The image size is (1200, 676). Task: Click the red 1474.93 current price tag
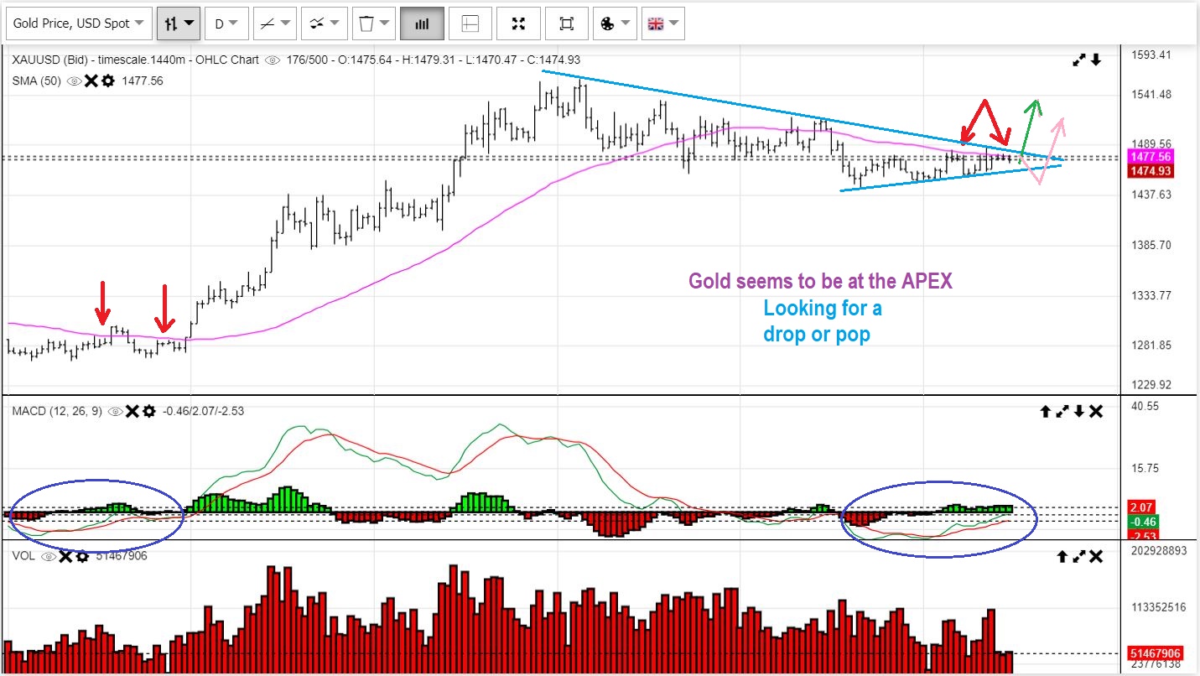[1151, 171]
